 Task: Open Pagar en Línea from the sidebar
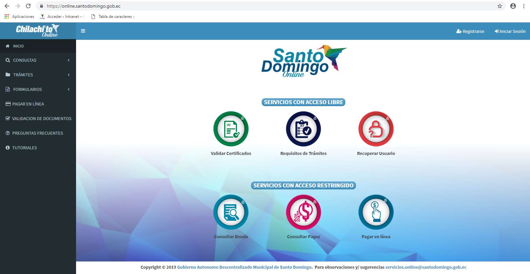pyautogui.click(x=28, y=104)
